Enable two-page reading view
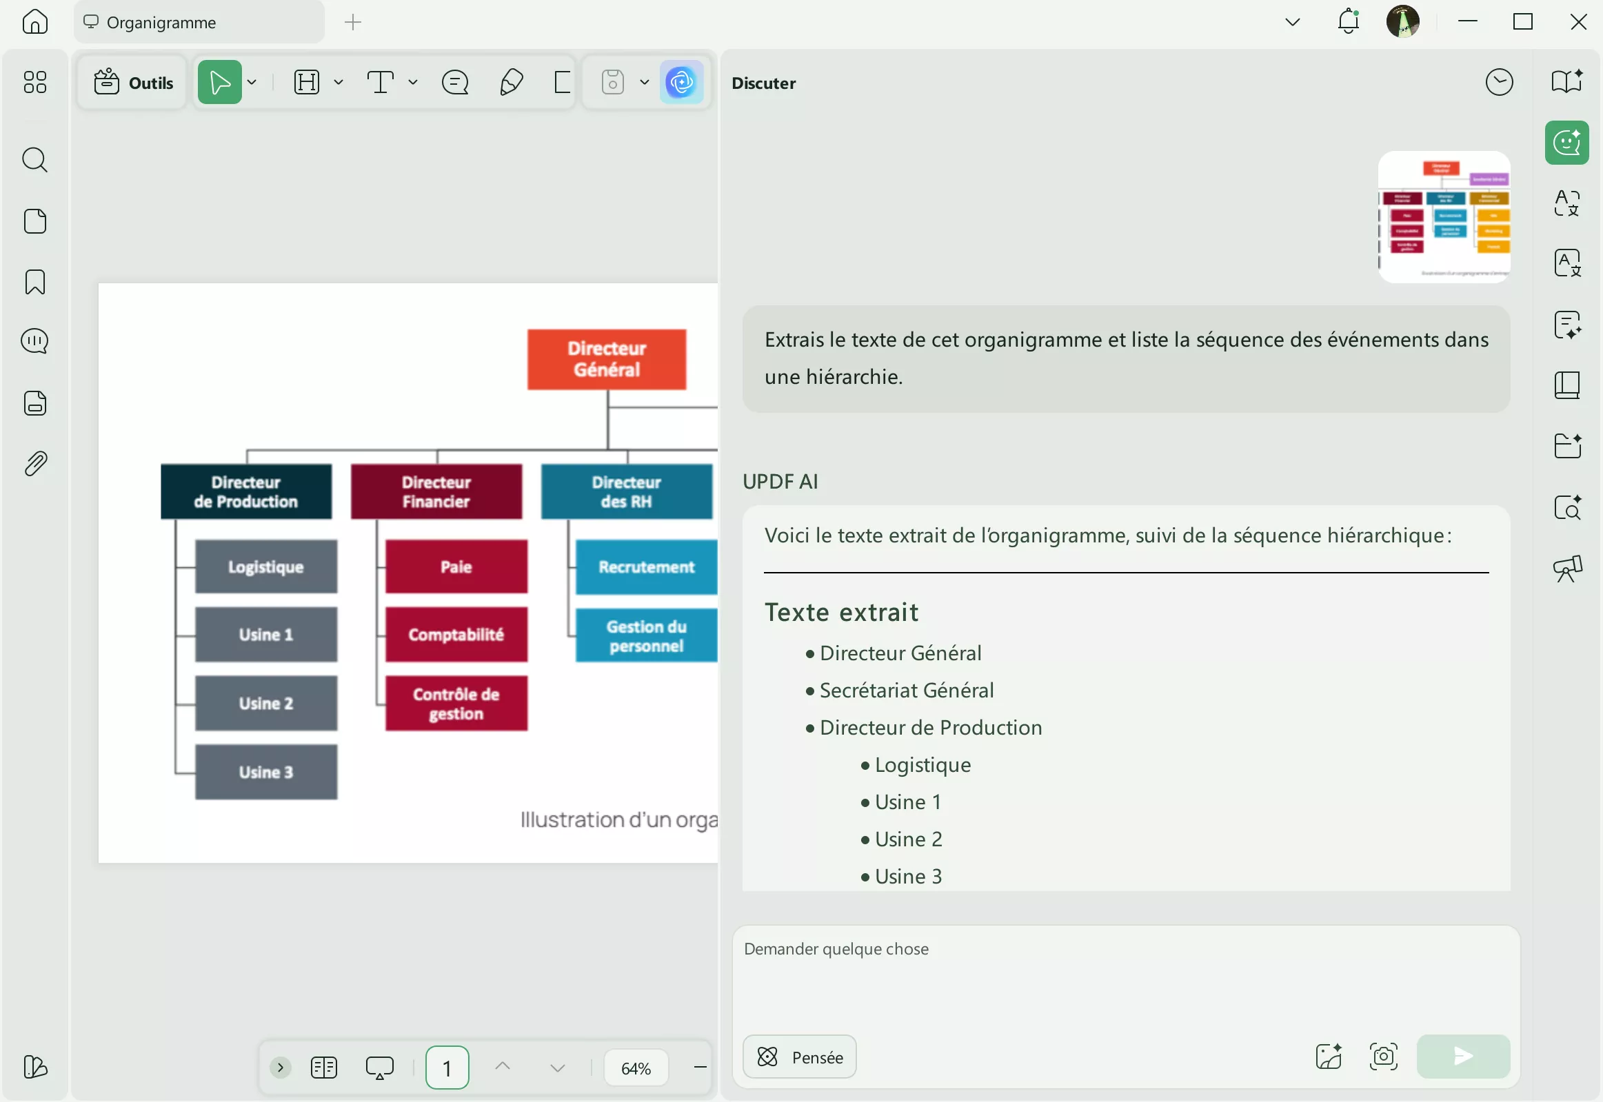Viewport: 1603px width, 1102px height. tap(323, 1067)
